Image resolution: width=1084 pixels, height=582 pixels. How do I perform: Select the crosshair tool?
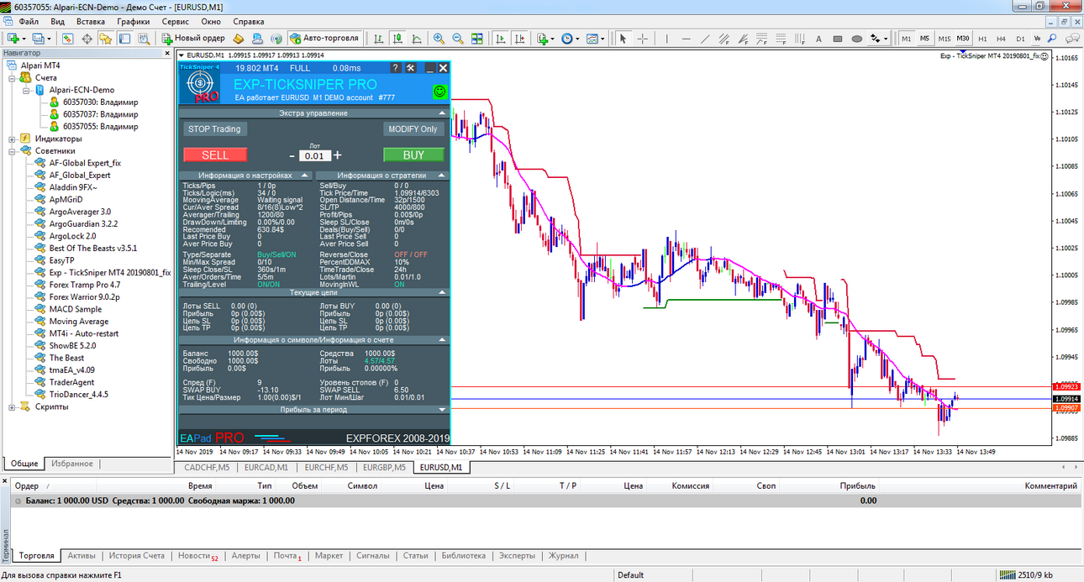pos(643,39)
